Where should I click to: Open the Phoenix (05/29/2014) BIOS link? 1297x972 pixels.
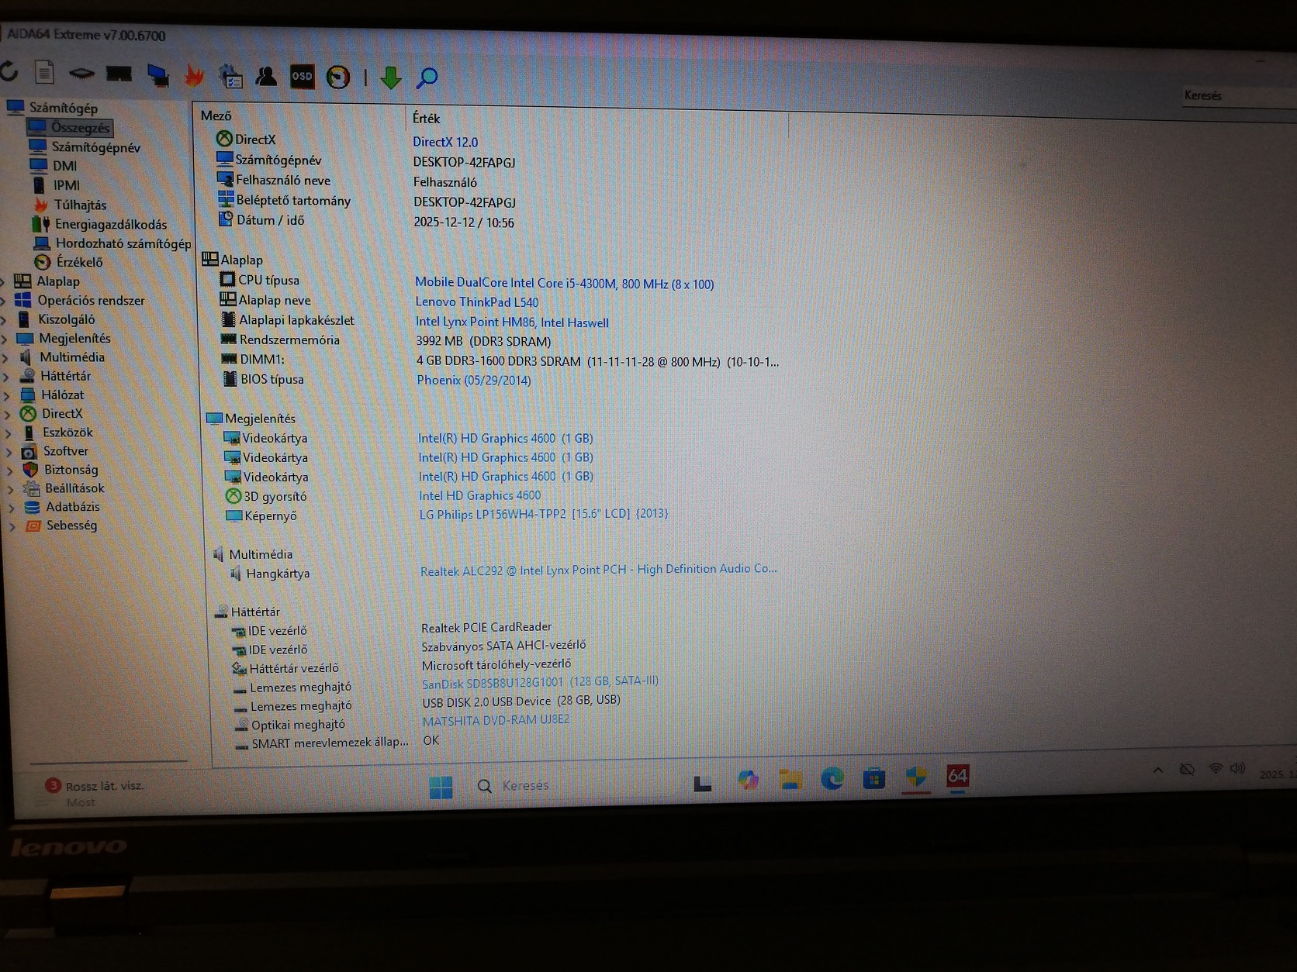474,380
